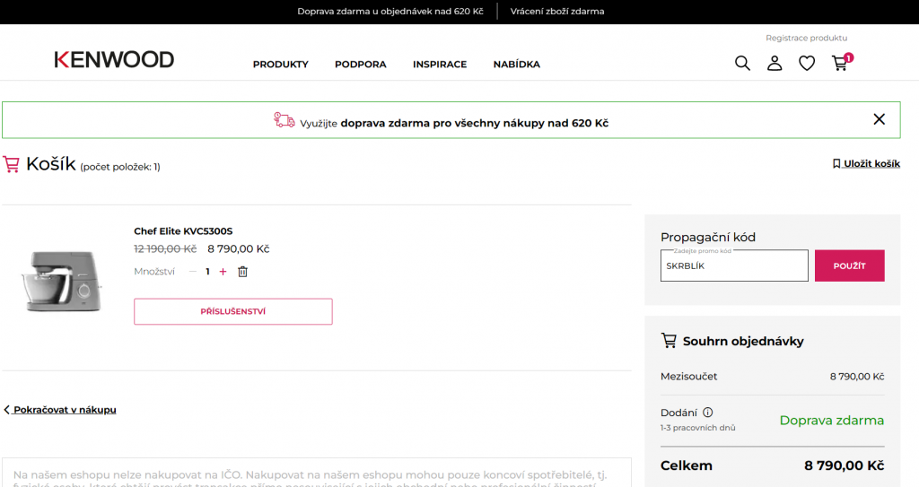Dismiss the free shipping banner with X
Viewport: 919px width, 487px height.
880,119
